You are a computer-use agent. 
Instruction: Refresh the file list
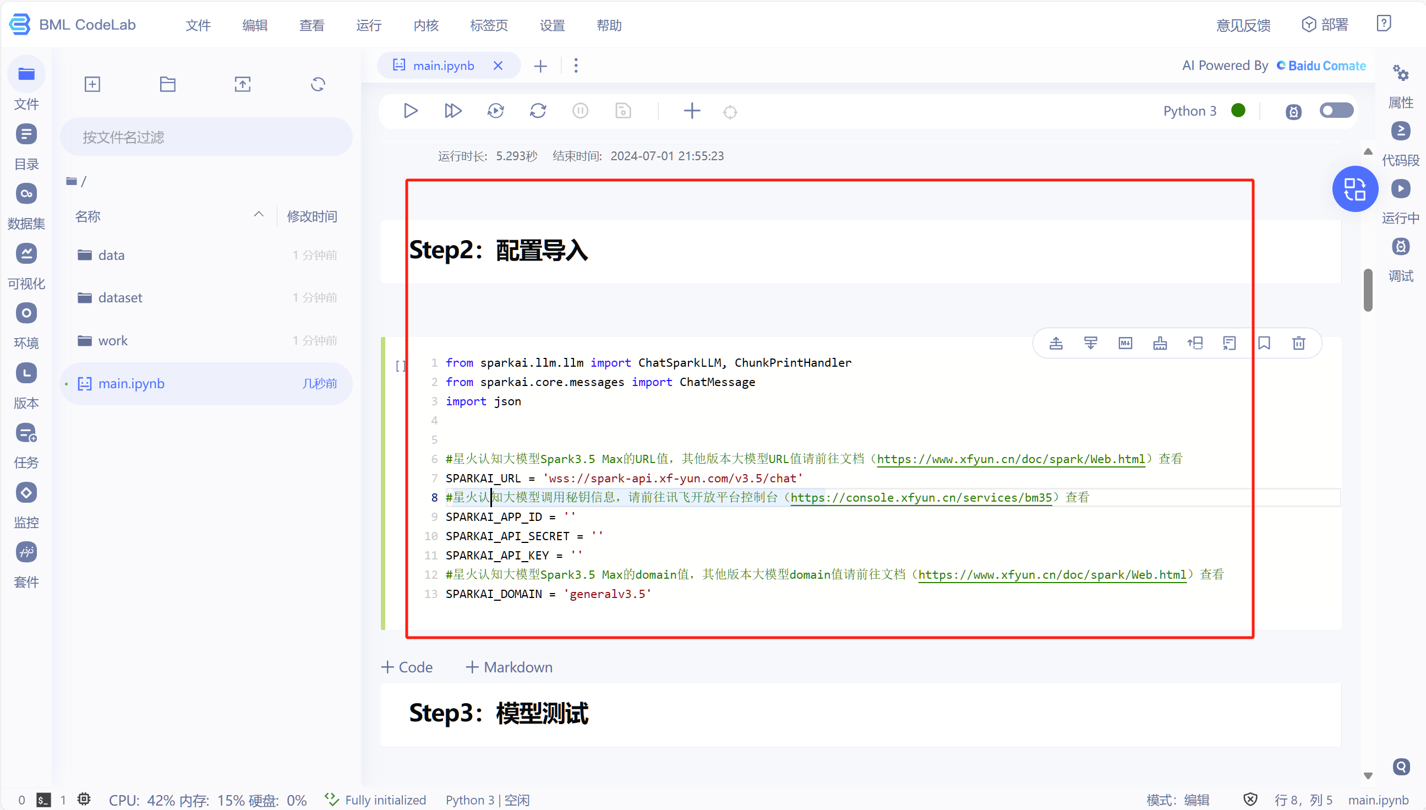[318, 85]
